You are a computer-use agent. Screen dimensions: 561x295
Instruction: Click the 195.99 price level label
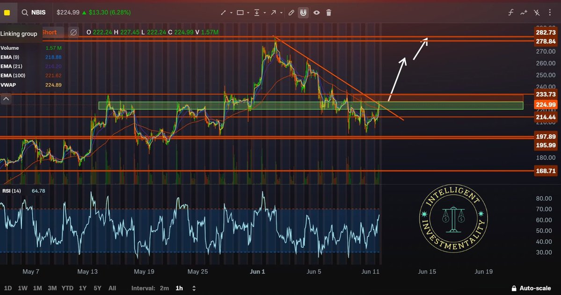point(546,145)
